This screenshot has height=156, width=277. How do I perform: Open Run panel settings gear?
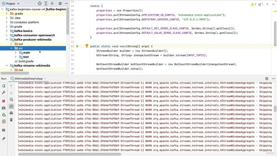click(267, 78)
